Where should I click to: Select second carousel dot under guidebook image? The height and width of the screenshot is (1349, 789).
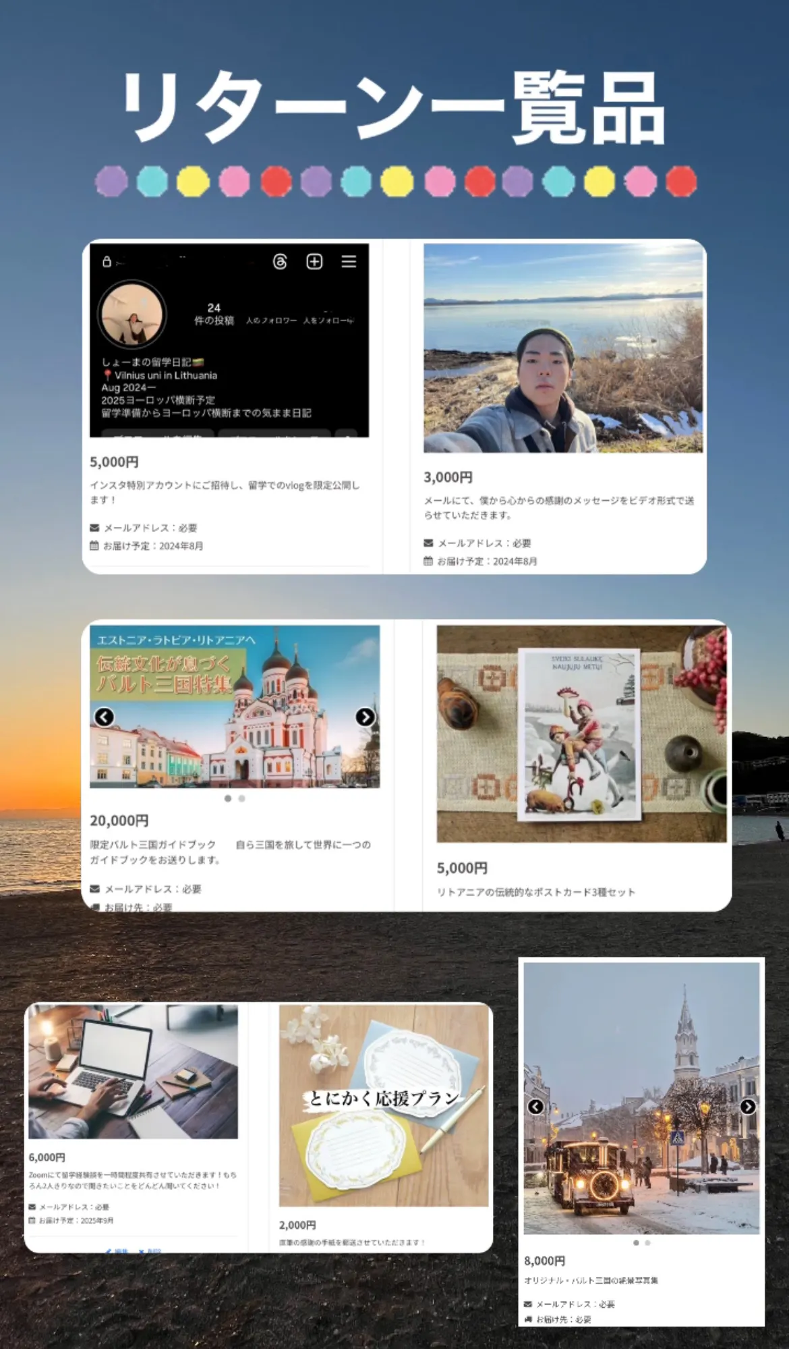[242, 798]
